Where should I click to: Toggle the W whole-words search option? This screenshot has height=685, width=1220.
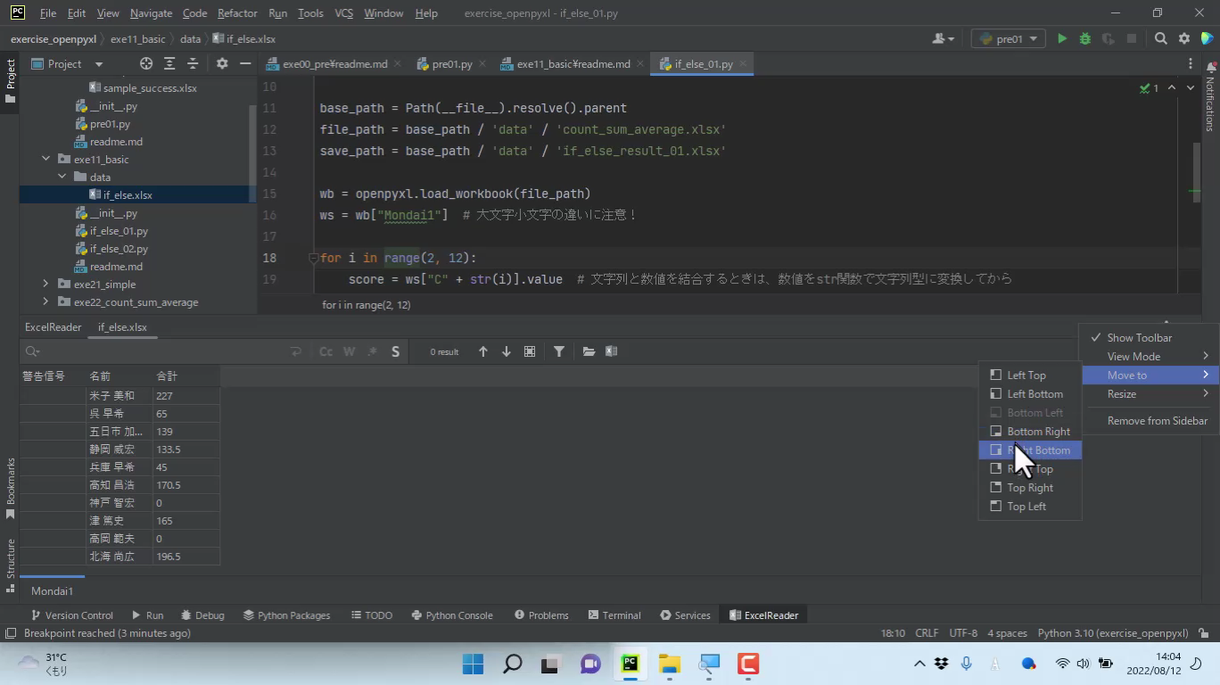pos(349,351)
